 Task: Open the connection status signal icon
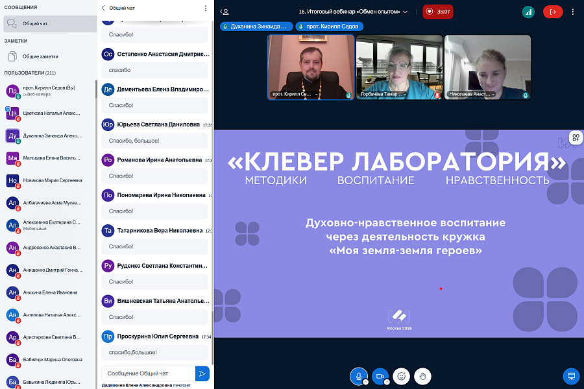(528, 12)
